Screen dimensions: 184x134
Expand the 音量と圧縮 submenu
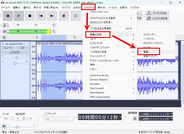[109, 35]
